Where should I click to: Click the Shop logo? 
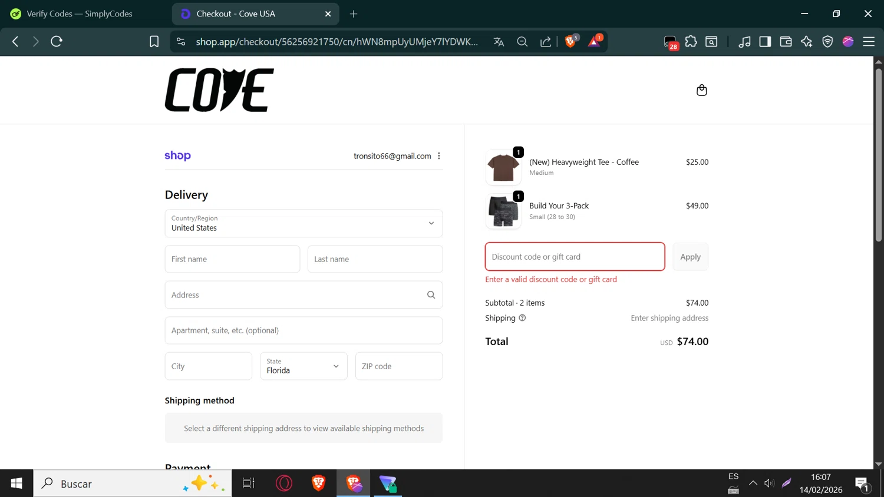tap(177, 155)
